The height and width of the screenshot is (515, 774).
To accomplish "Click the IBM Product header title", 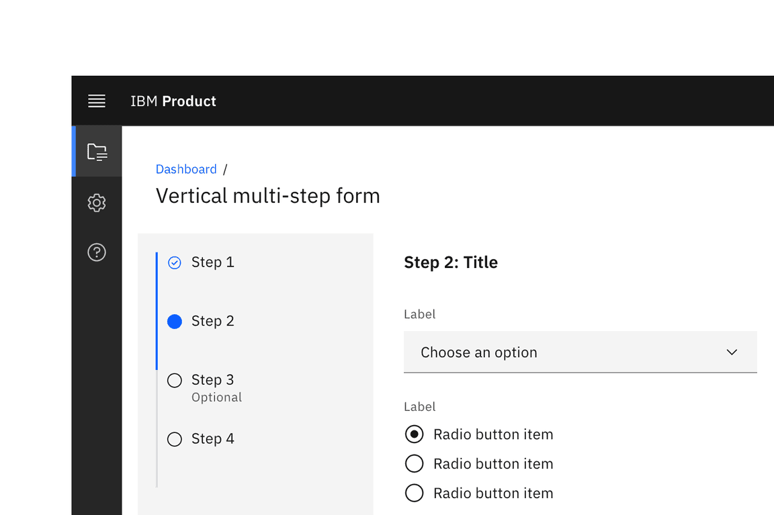I will pos(173,101).
